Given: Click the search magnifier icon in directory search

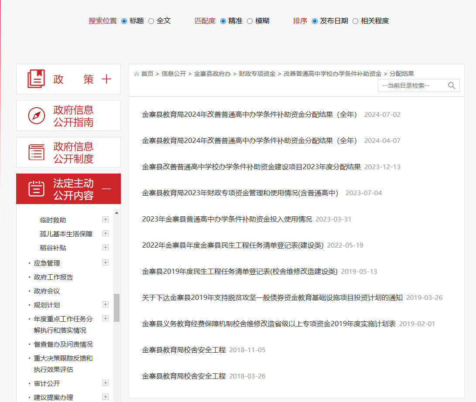Looking at the screenshot, I should tap(452, 85).
